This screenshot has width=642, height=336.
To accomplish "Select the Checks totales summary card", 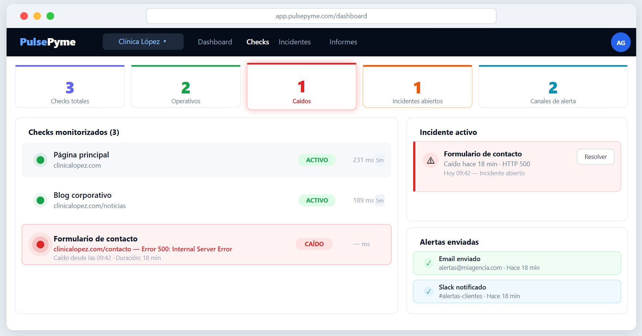I will pyautogui.click(x=70, y=87).
